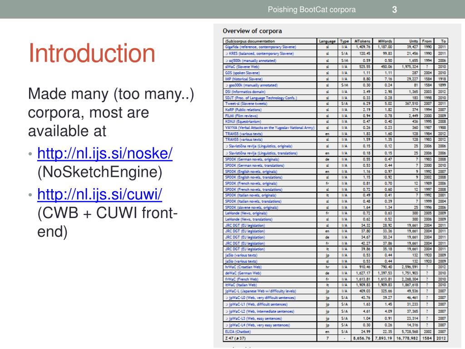The width and height of the screenshot is (465, 349).
Task: Open the slWaC (Slovene Web) entry
Action: pos(242,66)
